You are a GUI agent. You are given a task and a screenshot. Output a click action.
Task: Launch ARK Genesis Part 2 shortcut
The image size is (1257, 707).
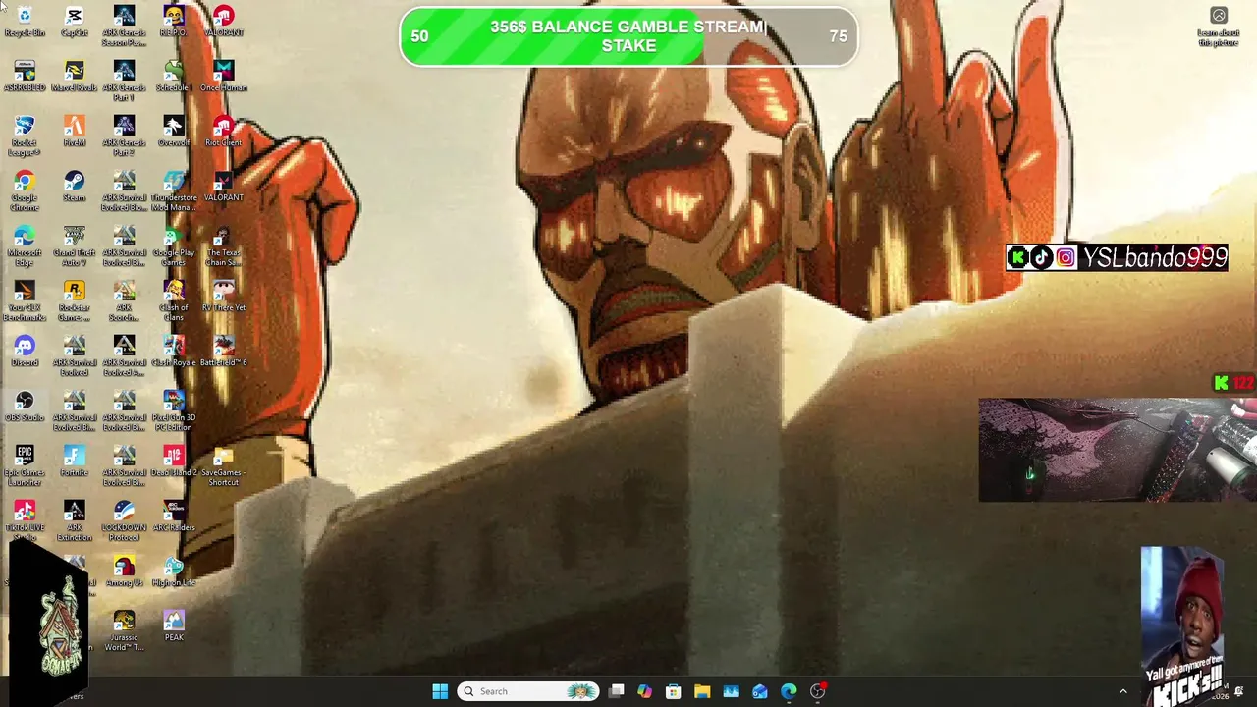tap(124, 136)
